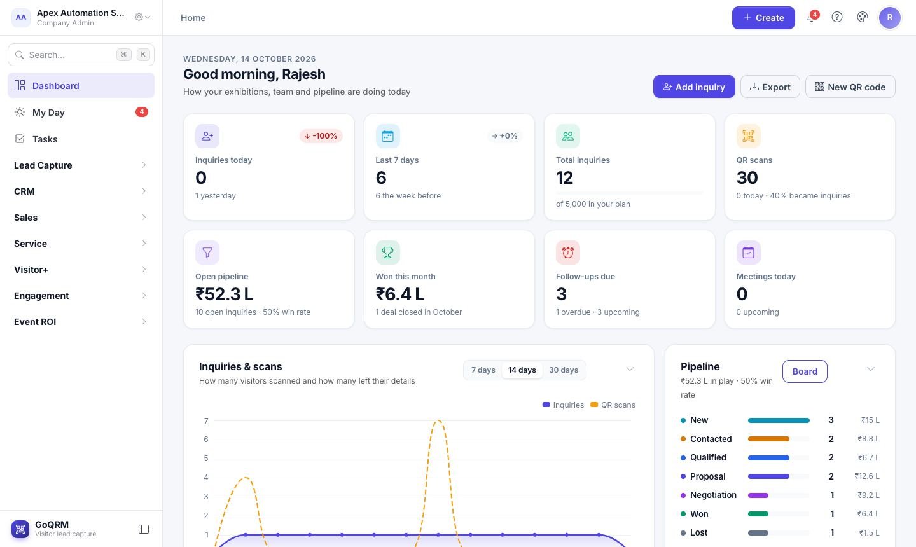Collapse the sidebar with the panel icon
This screenshot has width=916, height=547.
click(x=144, y=529)
